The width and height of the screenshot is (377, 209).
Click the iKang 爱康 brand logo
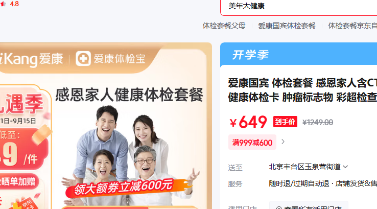[31, 59]
